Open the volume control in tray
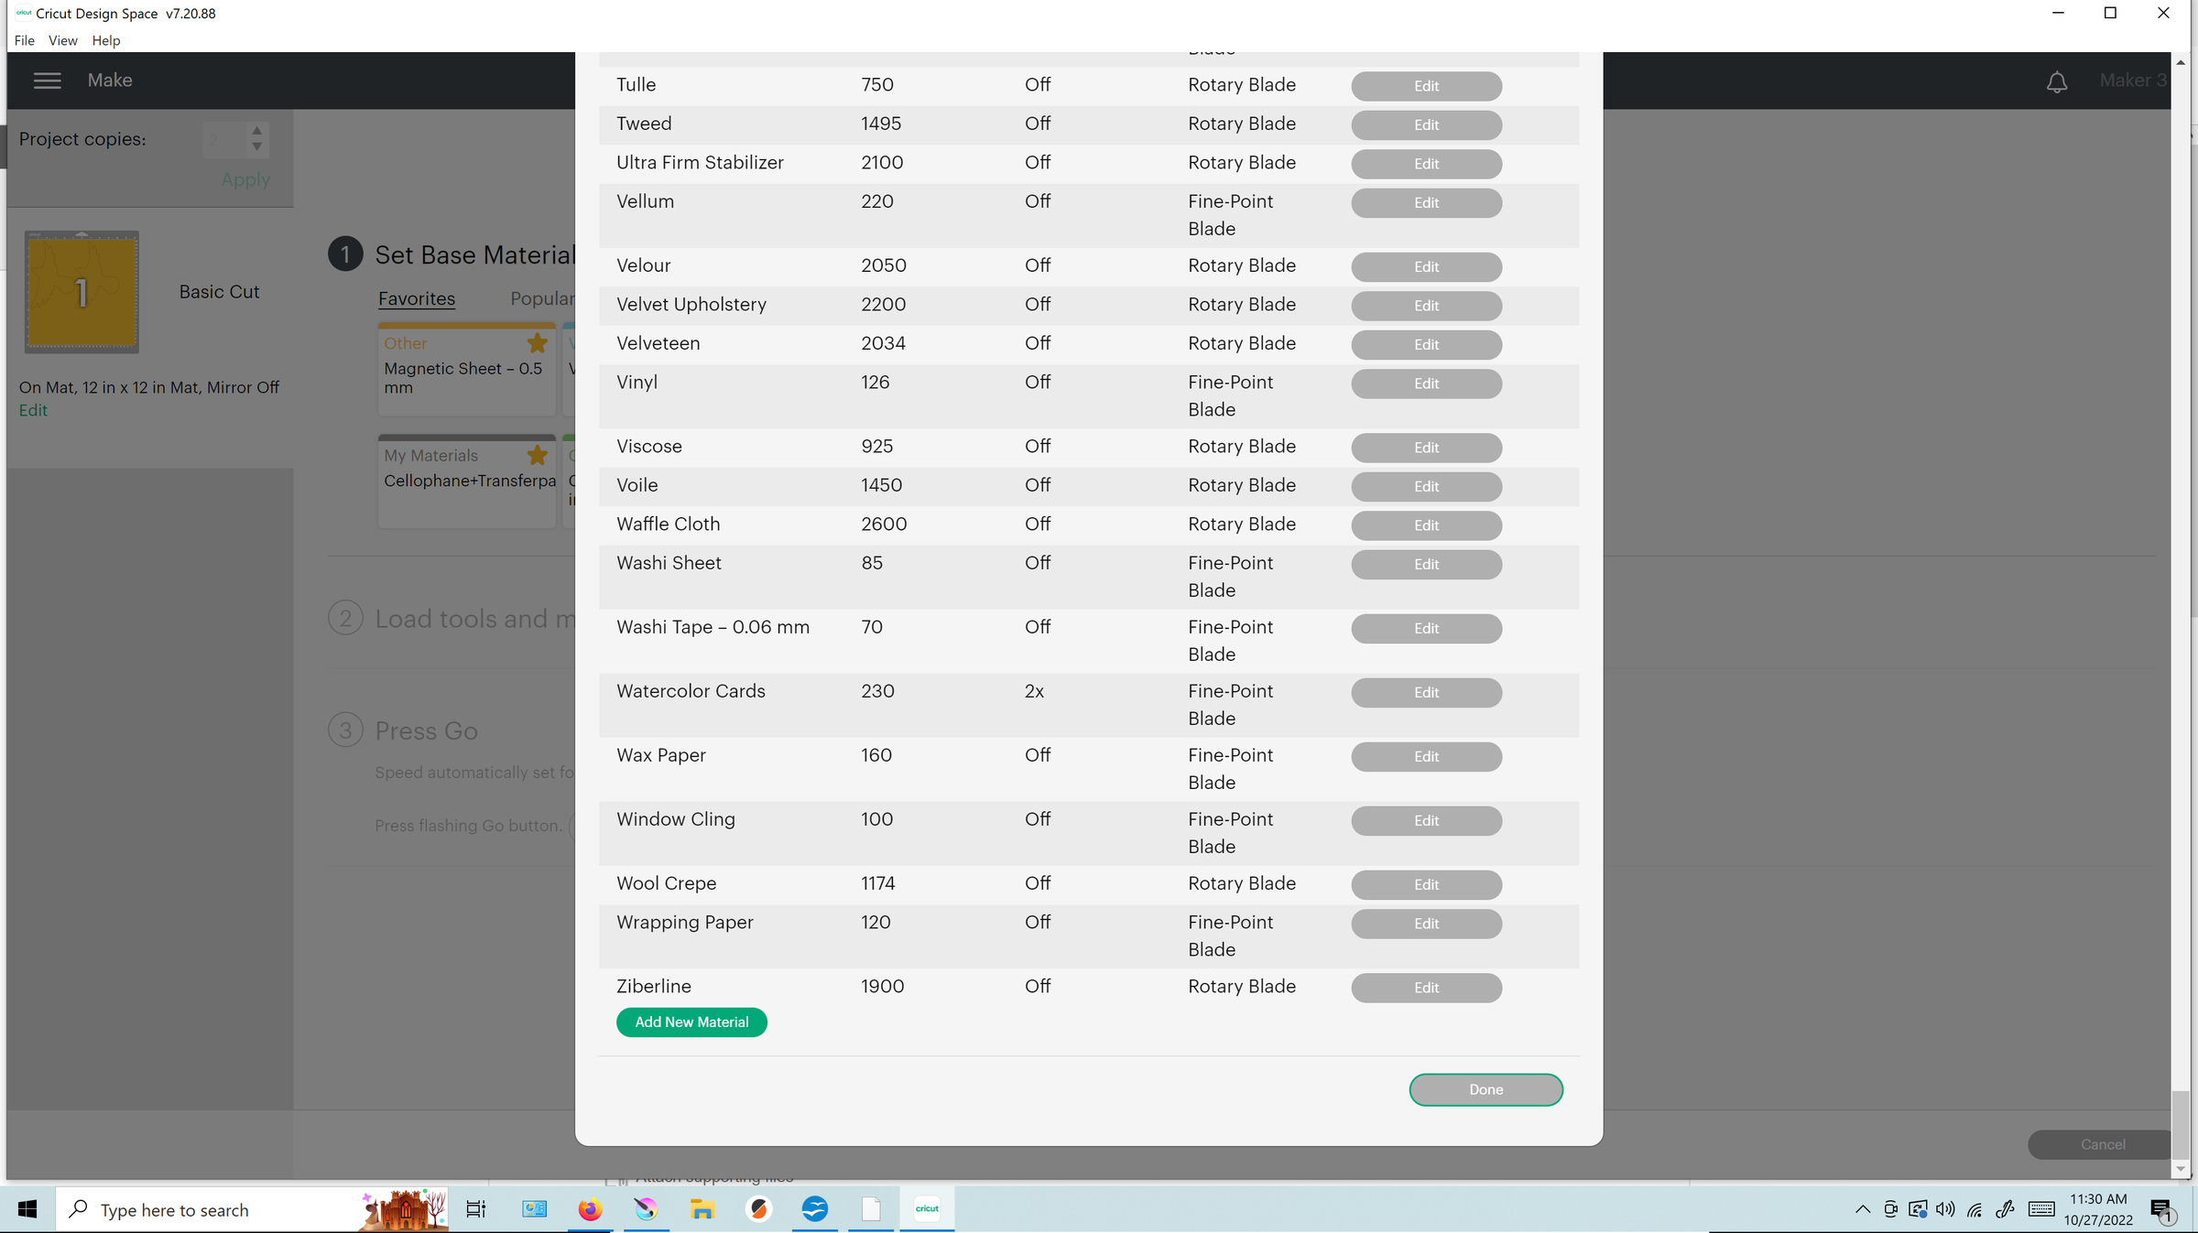 click(1946, 1209)
